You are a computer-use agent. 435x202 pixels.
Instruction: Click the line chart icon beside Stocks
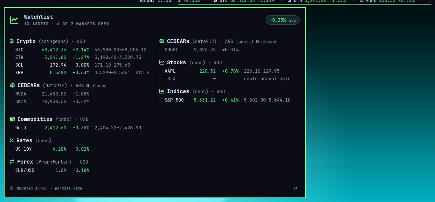(162, 62)
